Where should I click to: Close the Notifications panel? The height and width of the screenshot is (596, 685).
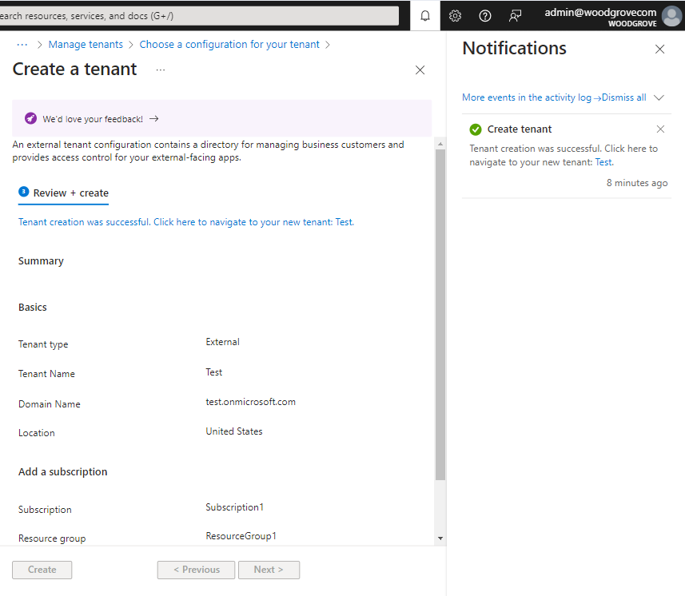(x=659, y=50)
